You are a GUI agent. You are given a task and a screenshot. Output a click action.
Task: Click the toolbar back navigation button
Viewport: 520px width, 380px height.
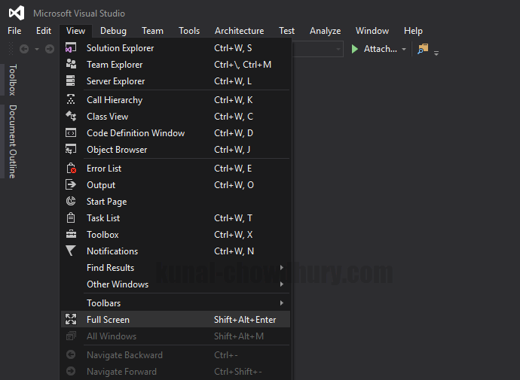click(x=24, y=49)
